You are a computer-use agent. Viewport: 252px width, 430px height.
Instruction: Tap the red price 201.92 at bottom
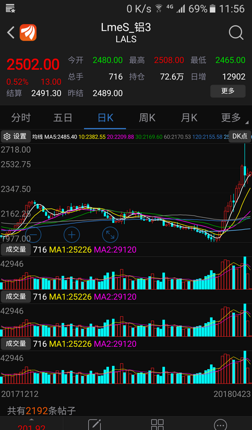tap(31, 427)
